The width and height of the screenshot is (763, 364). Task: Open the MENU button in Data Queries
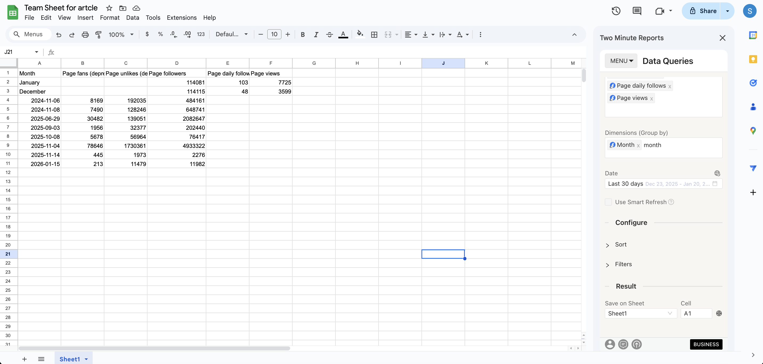pos(621,61)
